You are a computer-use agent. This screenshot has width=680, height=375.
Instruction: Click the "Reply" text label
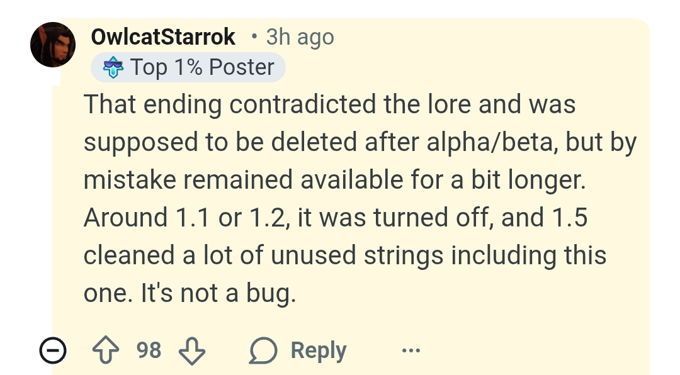(x=319, y=350)
